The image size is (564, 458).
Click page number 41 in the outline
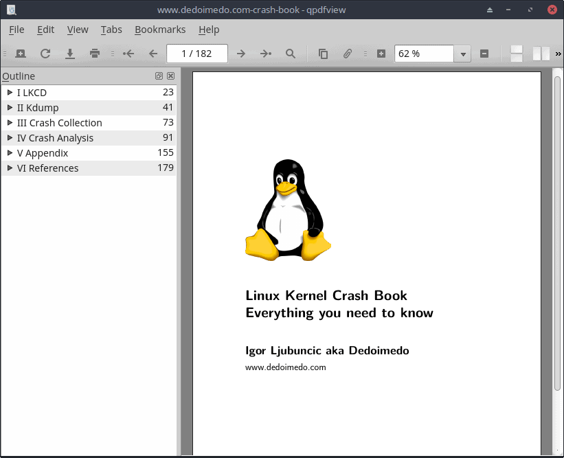tap(168, 108)
